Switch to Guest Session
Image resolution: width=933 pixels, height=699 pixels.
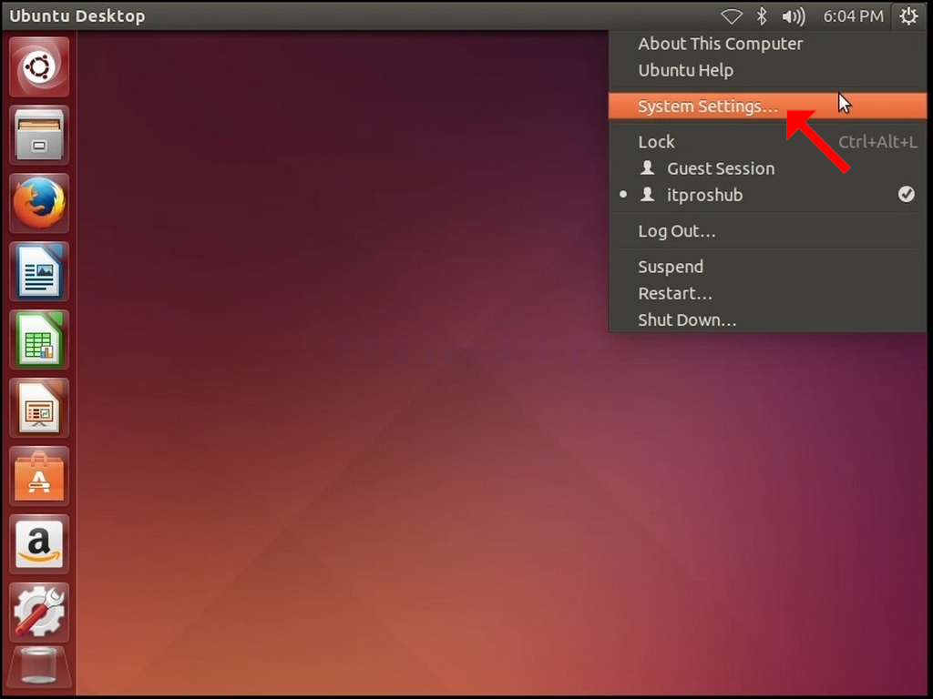coord(767,168)
